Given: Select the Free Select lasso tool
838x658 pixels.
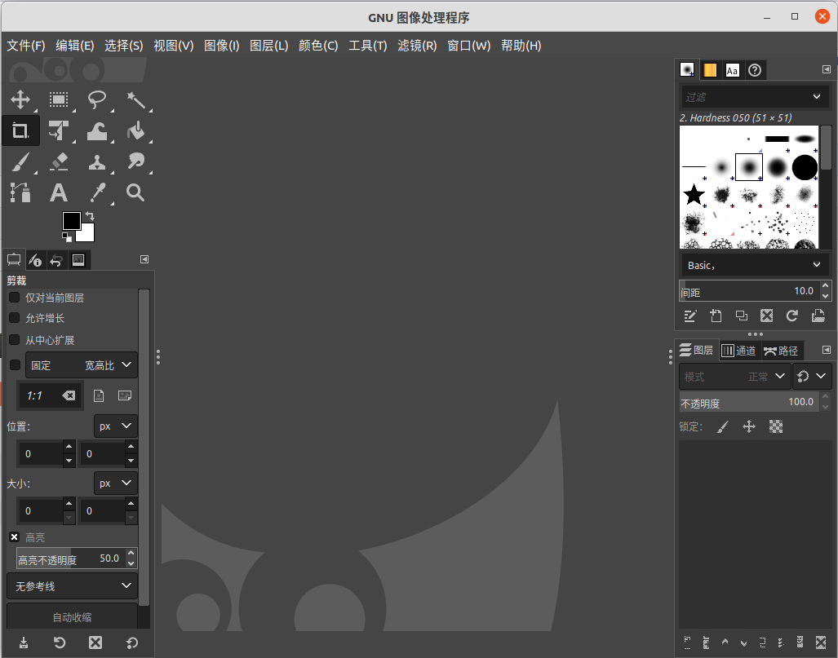Looking at the screenshot, I should click(97, 99).
